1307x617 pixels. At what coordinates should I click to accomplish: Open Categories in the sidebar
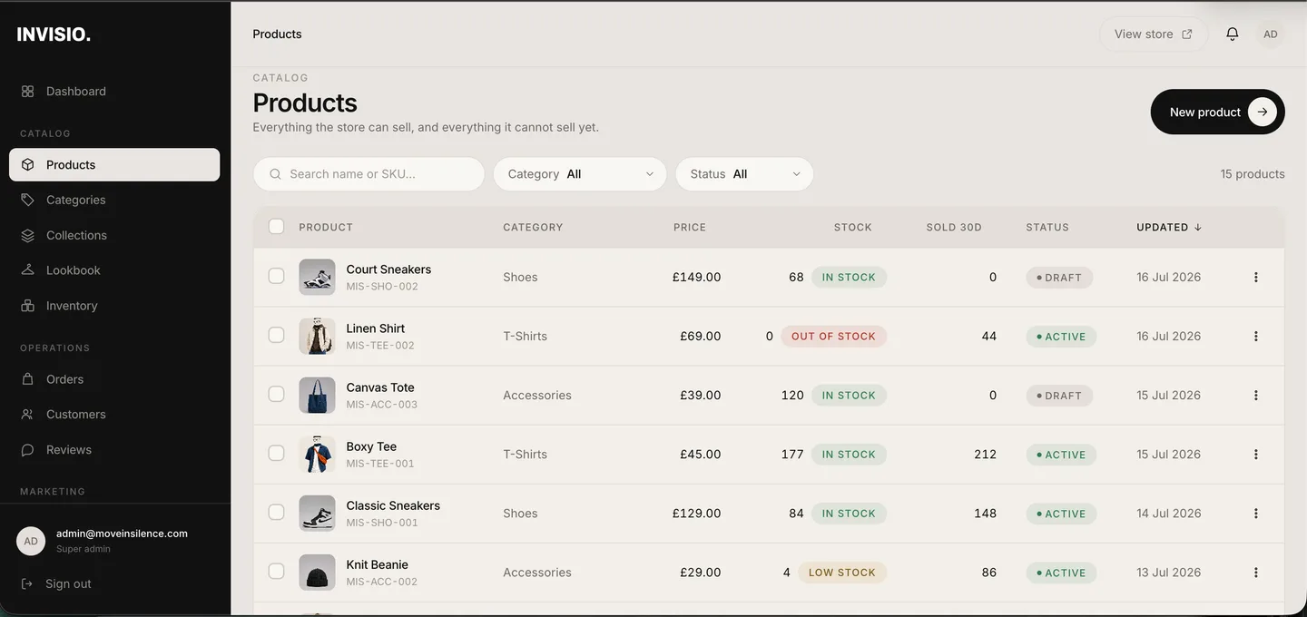114,200
